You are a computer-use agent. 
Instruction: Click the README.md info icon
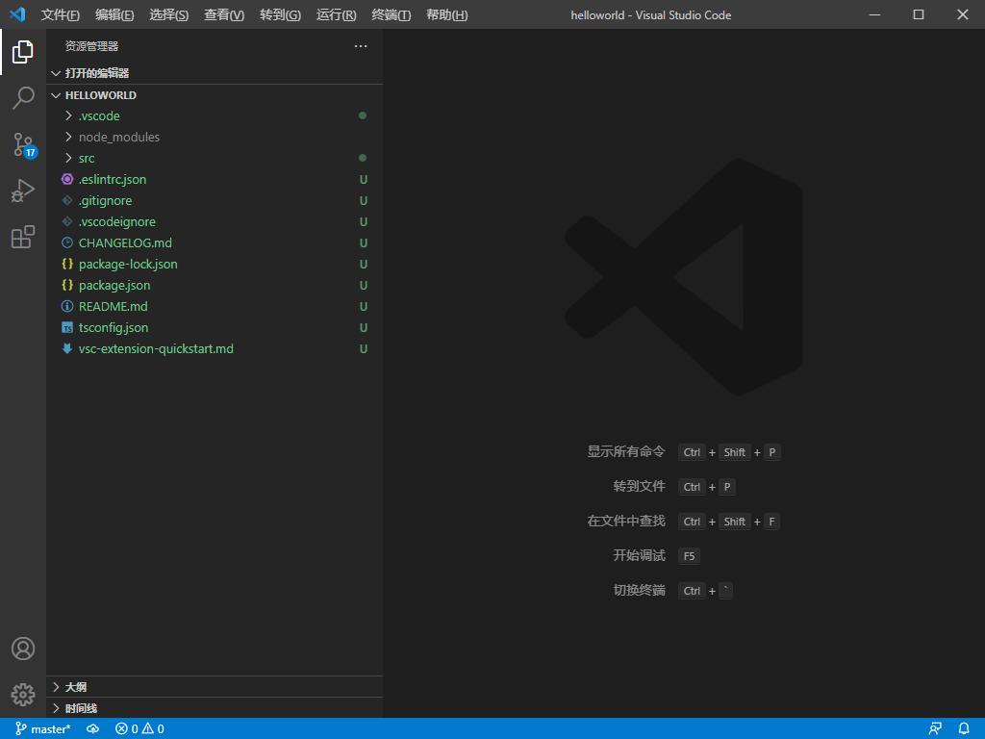(67, 306)
